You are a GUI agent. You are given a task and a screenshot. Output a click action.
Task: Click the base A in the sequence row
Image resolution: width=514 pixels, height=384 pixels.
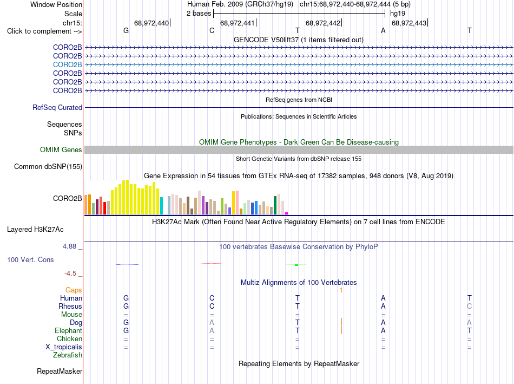click(383, 30)
